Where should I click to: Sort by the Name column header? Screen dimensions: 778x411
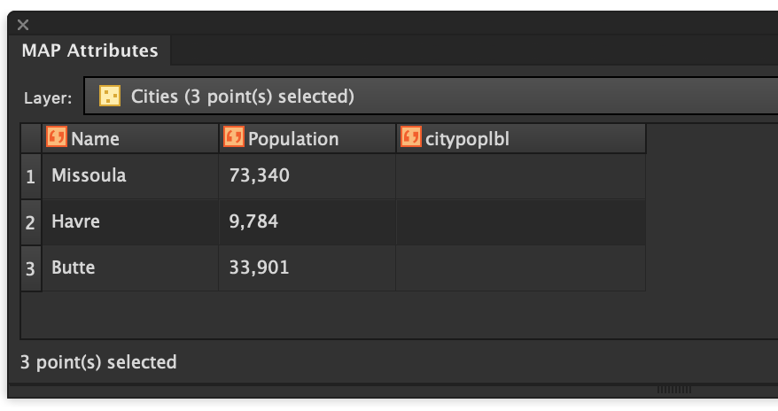pos(130,138)
